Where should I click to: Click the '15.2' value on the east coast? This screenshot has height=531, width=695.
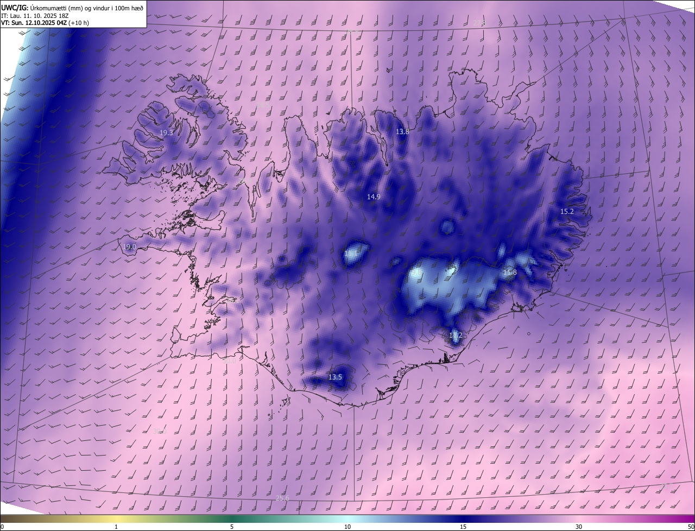[x=567, y=211]
